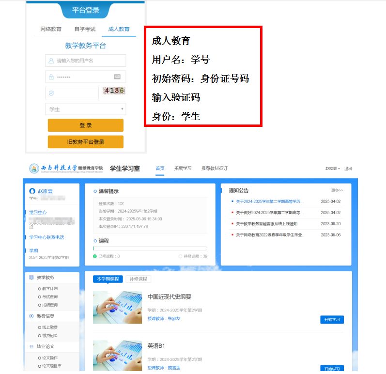This screenshot has height=374, width=386.
Task: Expand the username dropdown in top-right header
Action: [333, 169]
